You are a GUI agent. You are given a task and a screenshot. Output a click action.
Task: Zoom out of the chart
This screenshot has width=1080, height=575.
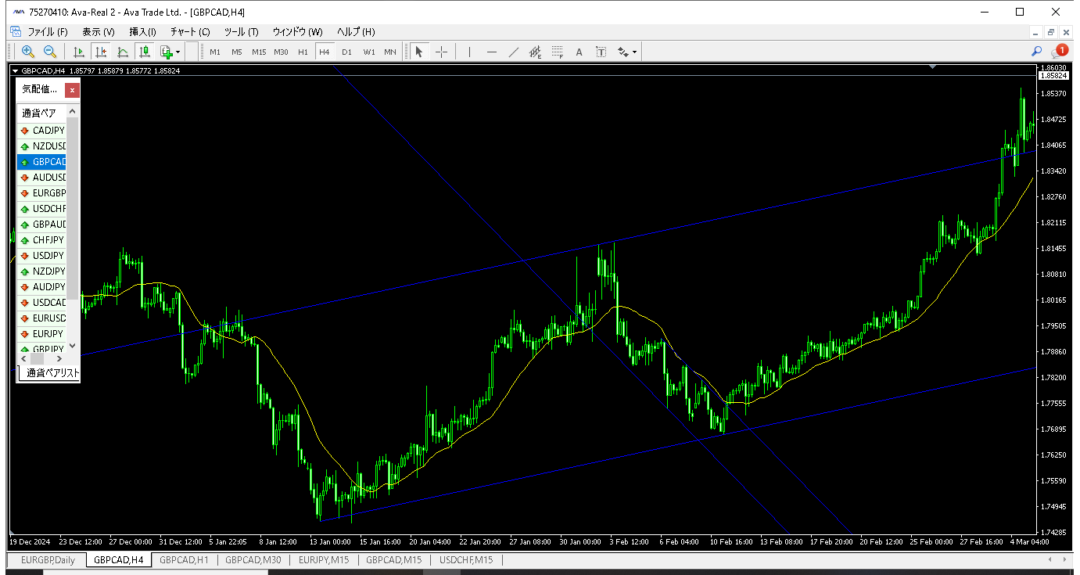(49, 52)
